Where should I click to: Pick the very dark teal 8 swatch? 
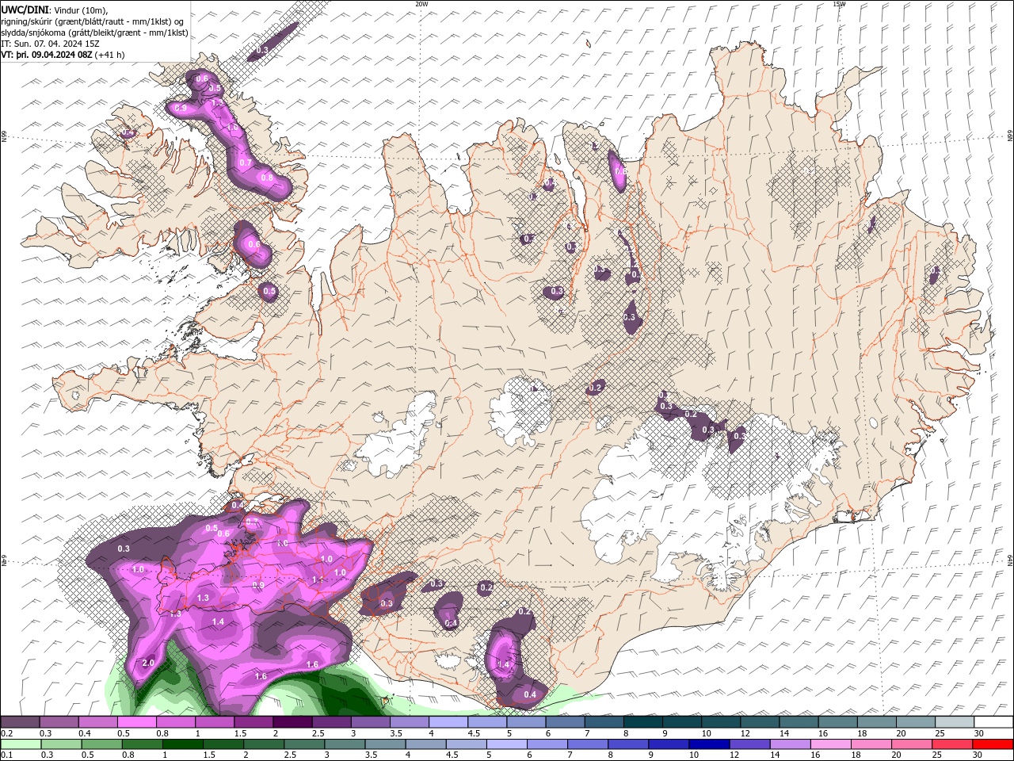click(x=643, y=722)
